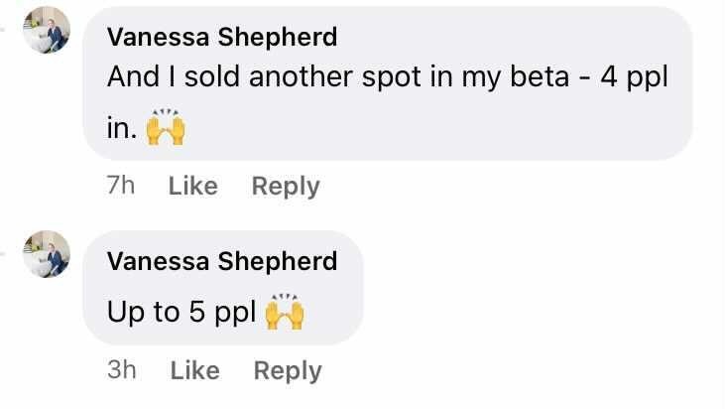Screen dimensions: 725x409
Task: Open Vanessa Shepherd's profile from the top comment
Action: click(222, 38)
